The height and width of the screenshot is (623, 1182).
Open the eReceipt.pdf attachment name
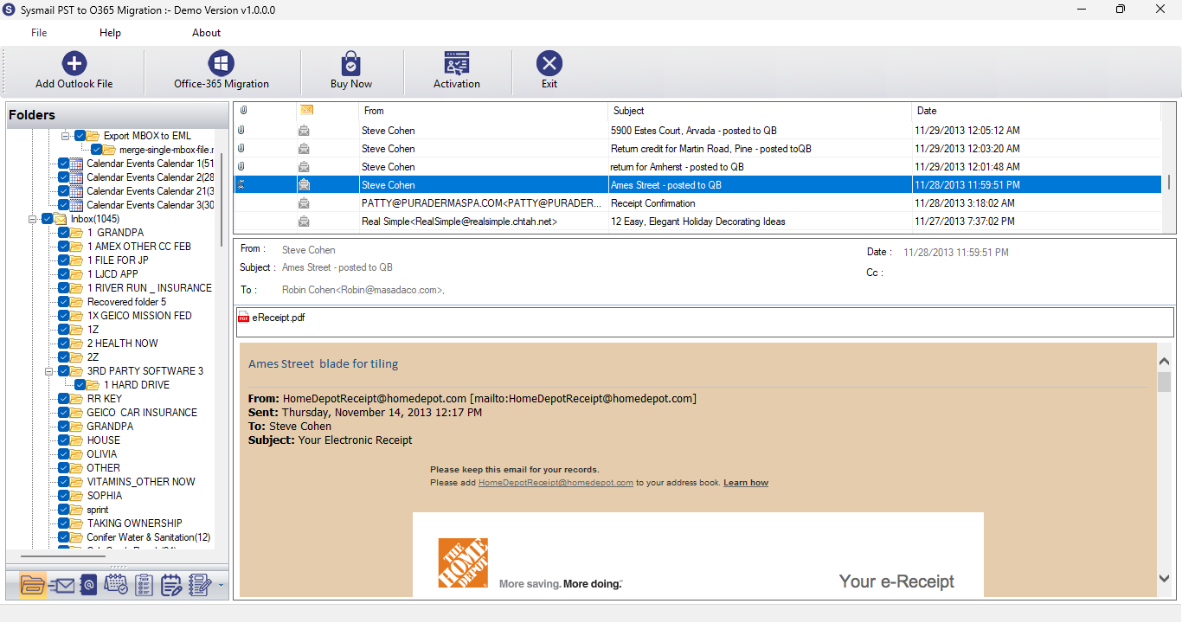(279, 318)
